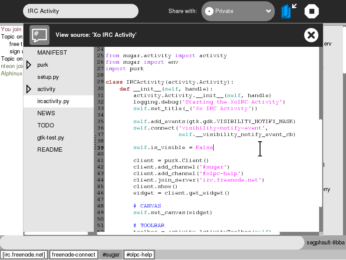Click the IRC chat bubble icon in header

[40, 35]
